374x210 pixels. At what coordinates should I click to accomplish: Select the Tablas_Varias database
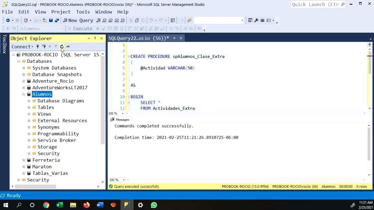50,174
